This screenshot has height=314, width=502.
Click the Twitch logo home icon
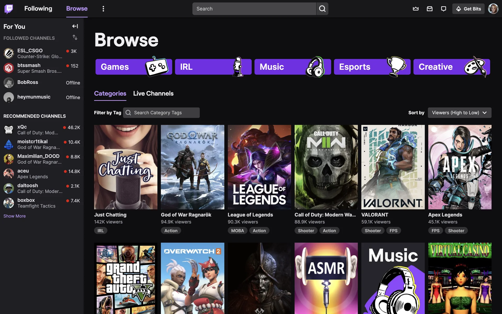(x=9, y=9)
